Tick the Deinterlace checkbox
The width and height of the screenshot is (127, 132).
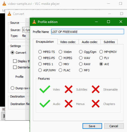pos(15,67)
